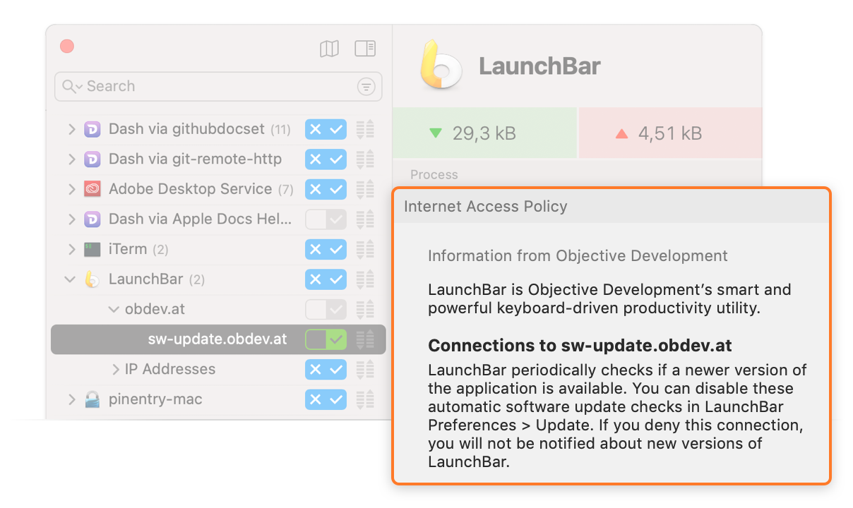Image resolution: width=853 pixels, height=508 pixels.
Task: Expand the iTerm row
Action: (71, 249)
